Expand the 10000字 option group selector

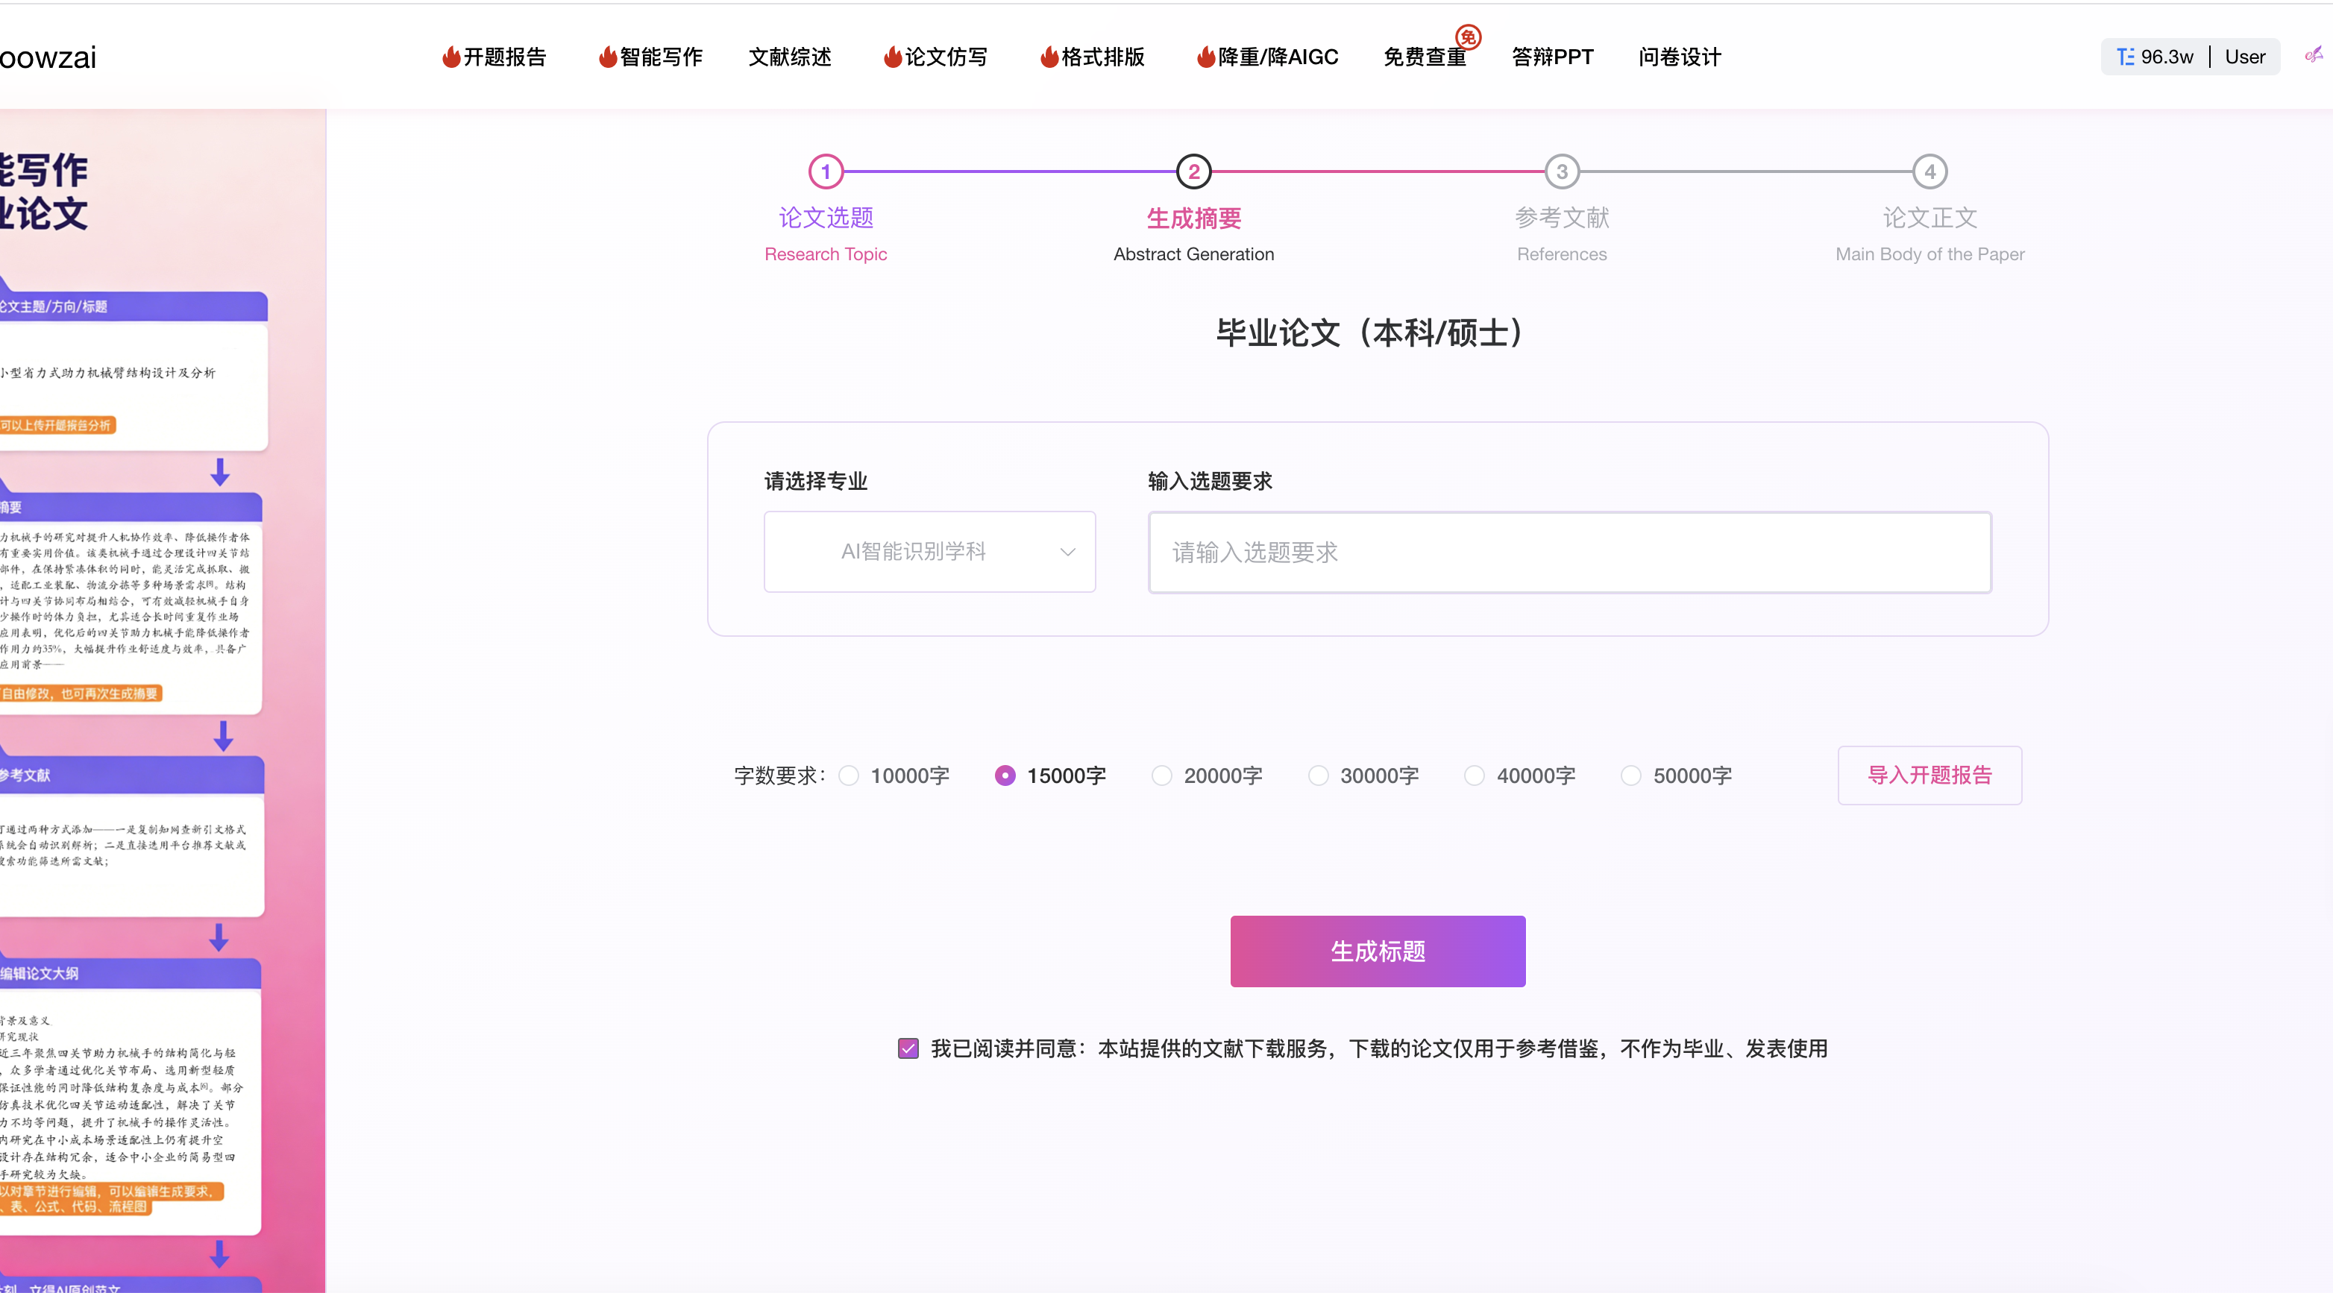tap(849, 776)
